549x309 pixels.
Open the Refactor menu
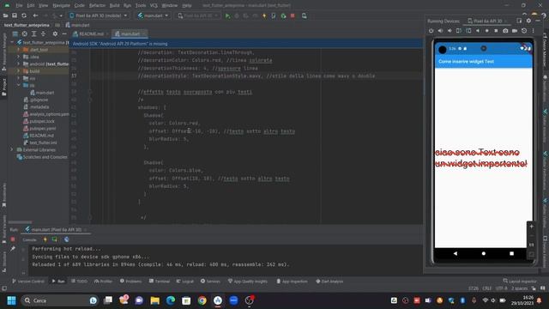pos(97,6)
